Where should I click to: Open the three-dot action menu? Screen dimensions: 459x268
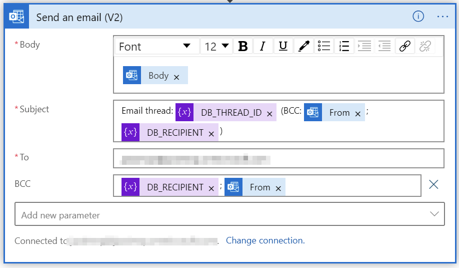(442, 17)
